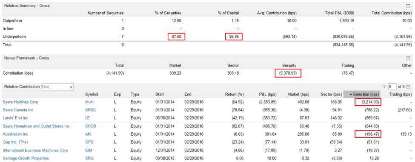Sort by the Type column header
Image resolution: width=415 pixels, height=162 pixels.
click(x=135, y=94)
